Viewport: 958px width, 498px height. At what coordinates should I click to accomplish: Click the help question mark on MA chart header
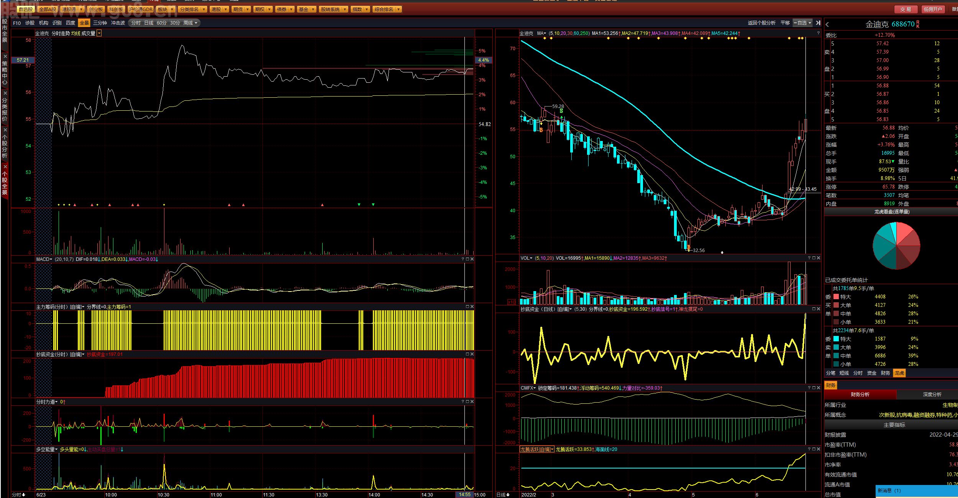(818, 33)
